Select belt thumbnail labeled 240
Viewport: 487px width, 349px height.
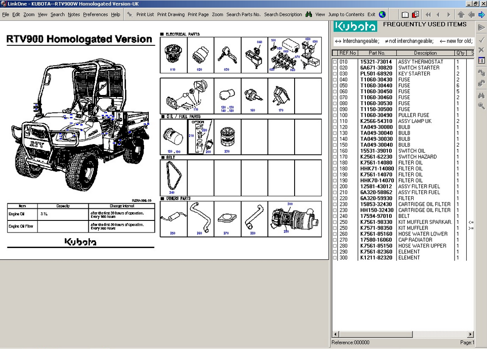[173, 178]
